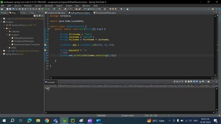Expand the utility package node

7,48
